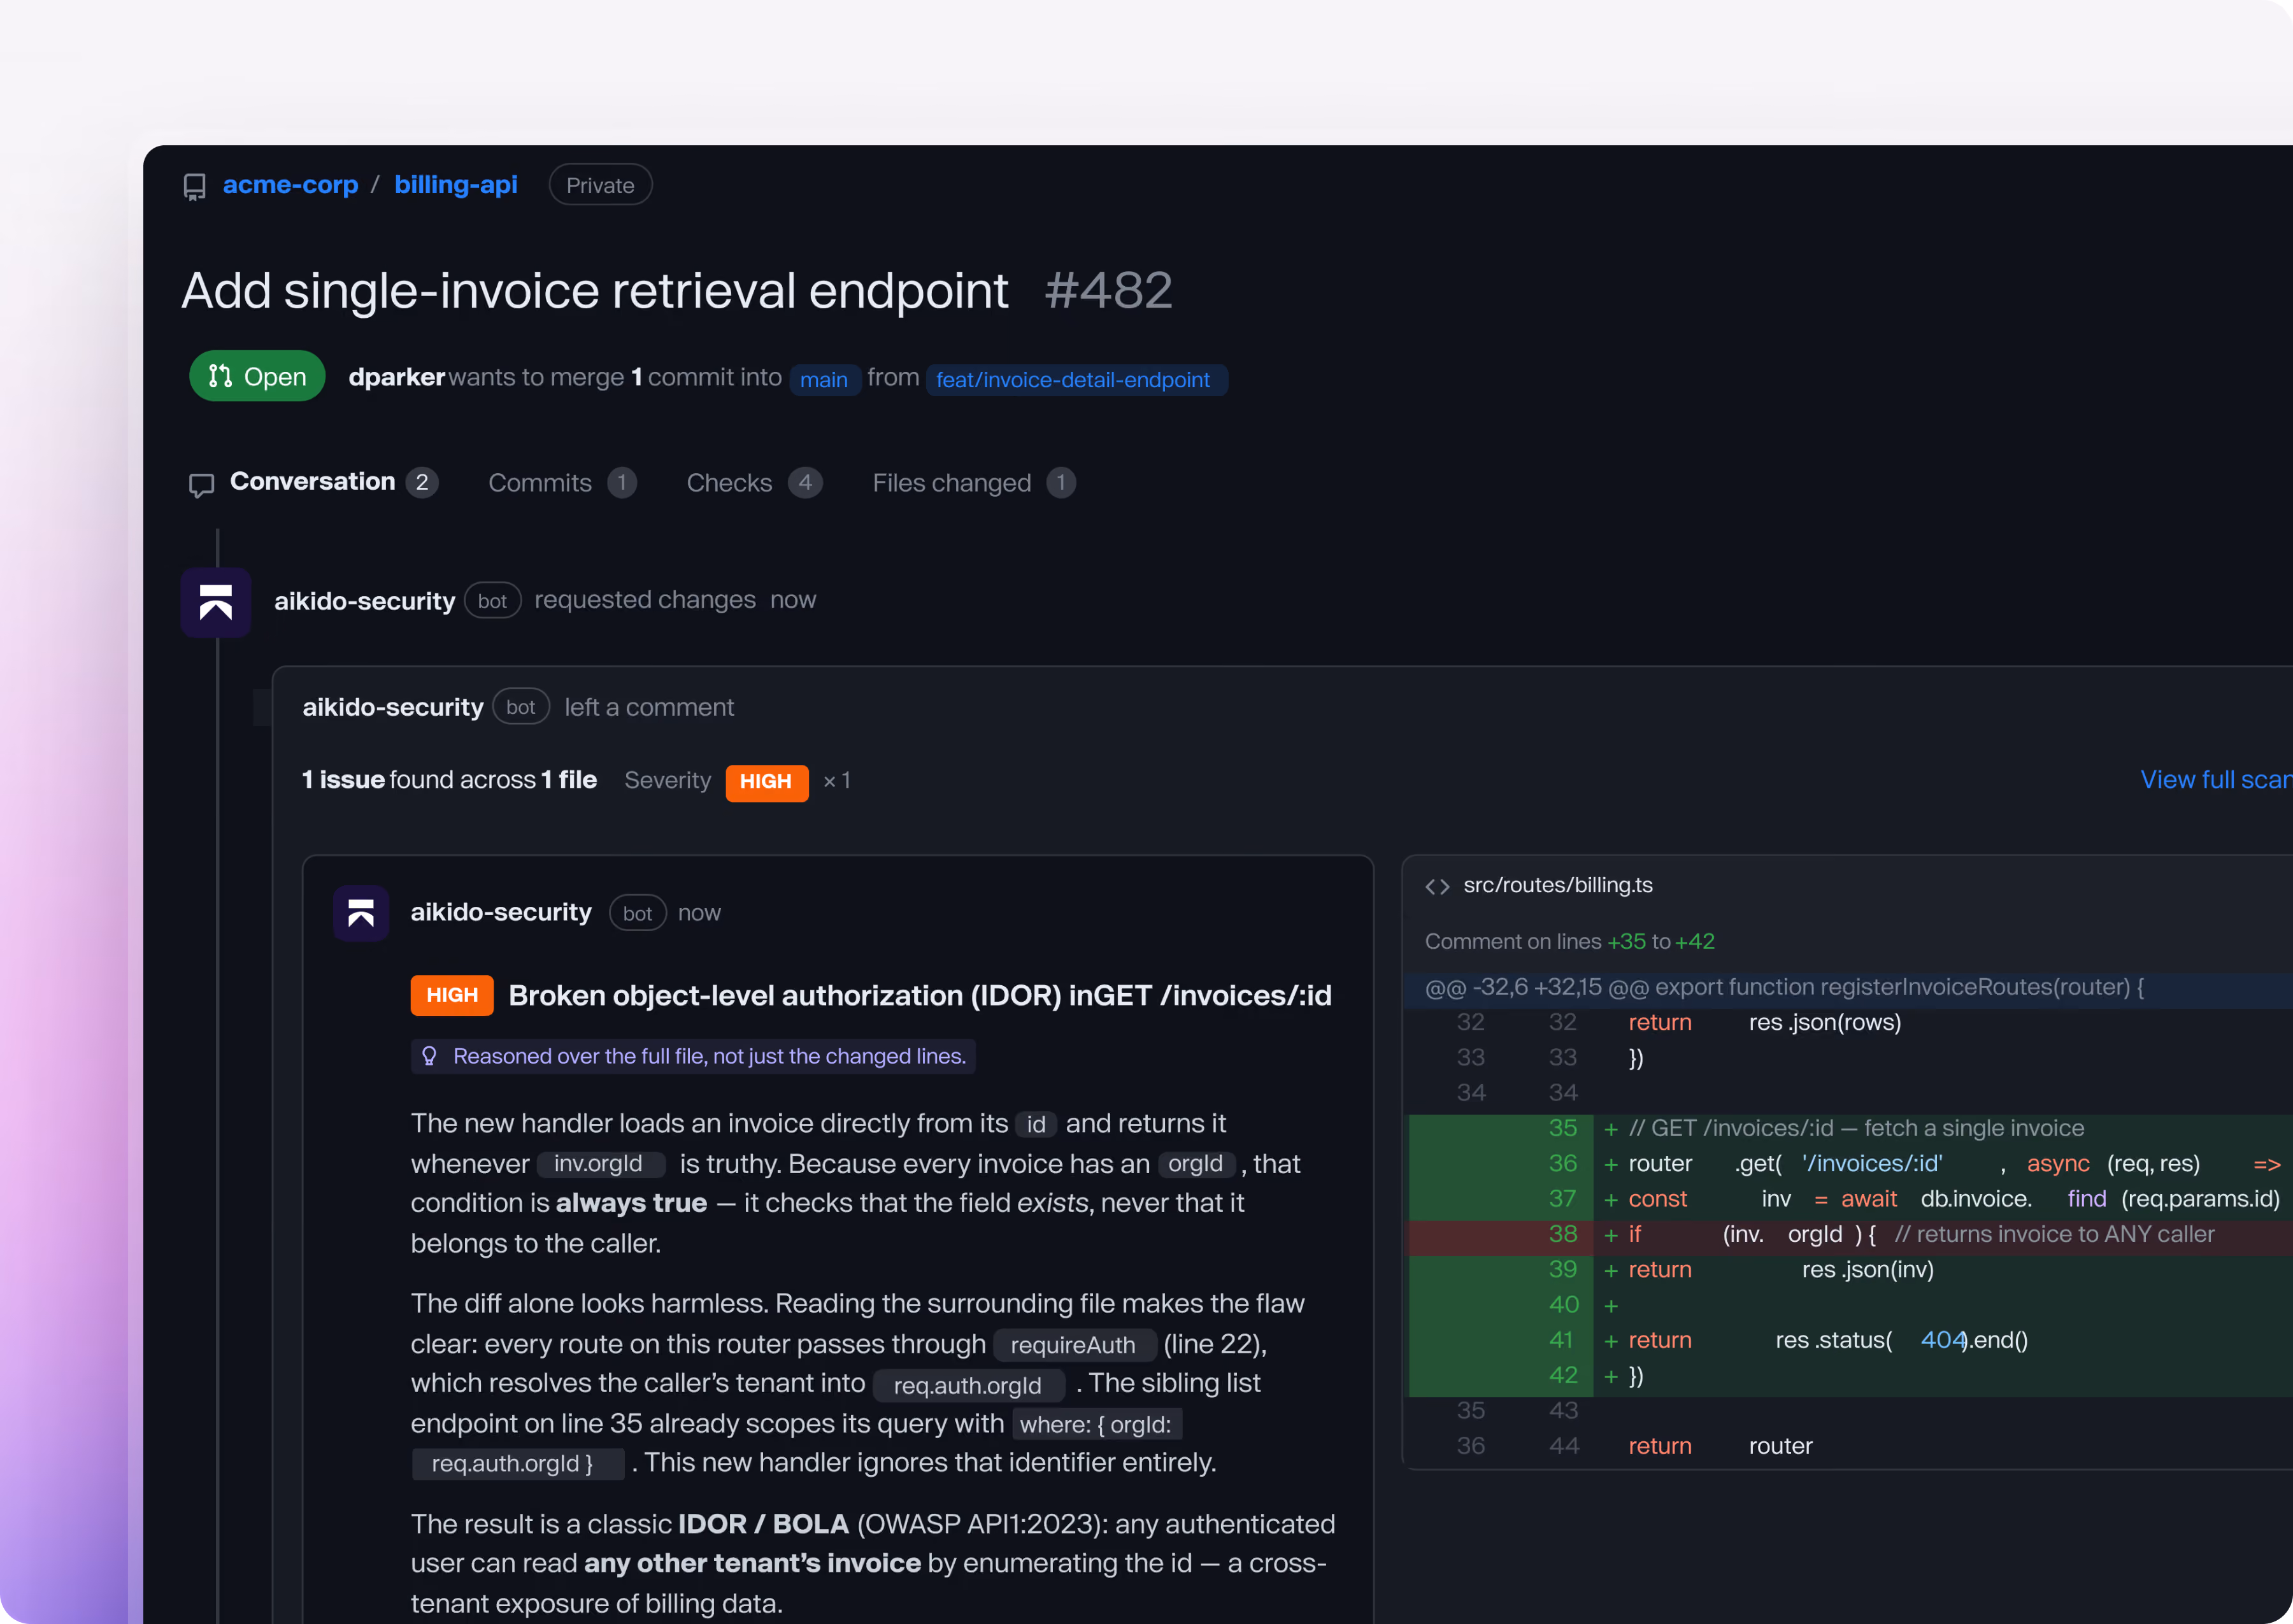Click the bot tag beside requested changes

click(x=492, y=601)
